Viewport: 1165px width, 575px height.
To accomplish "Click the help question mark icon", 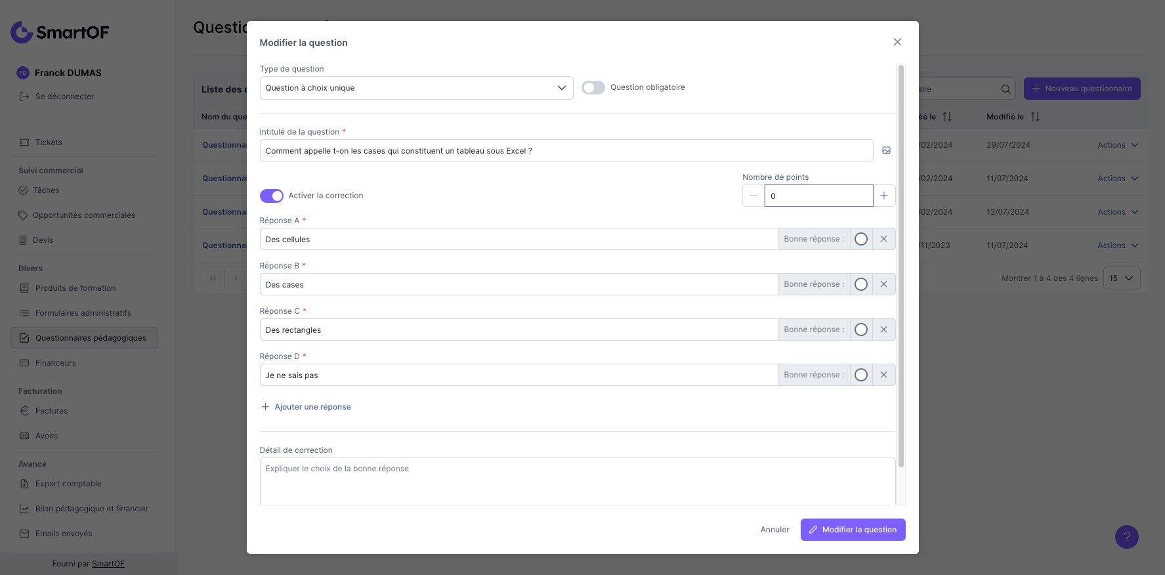I will 1126,536.
